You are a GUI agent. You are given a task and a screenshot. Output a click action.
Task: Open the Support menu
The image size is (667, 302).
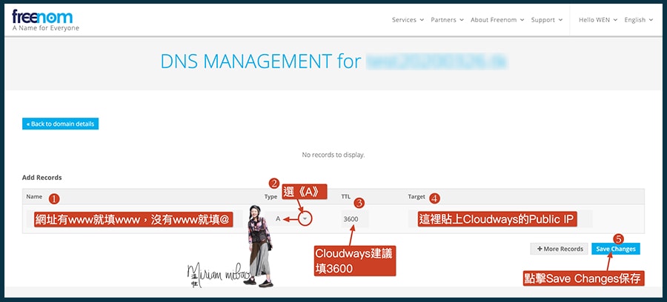[x=547, y=20]
